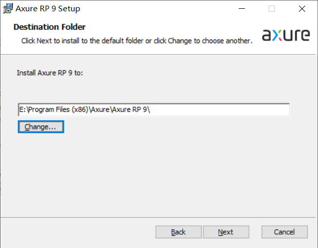Open the Change... folder browser
Image resolution: width=318 pixels, height=248 pixels.
pyautogui.click(x=41, y=127)
